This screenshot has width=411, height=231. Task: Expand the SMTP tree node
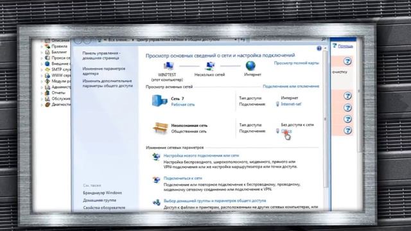click(42, 70)
